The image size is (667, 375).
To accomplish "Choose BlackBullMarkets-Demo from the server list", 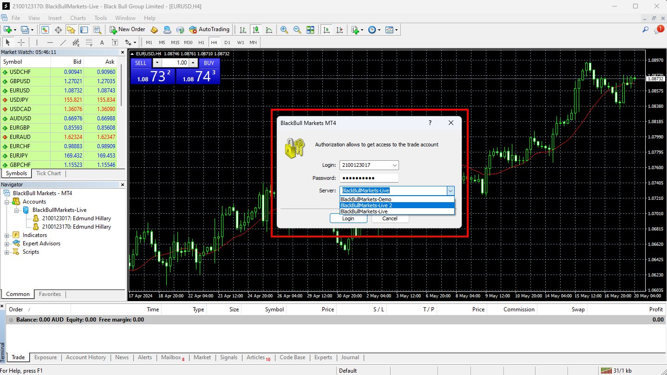I will 366,199.
